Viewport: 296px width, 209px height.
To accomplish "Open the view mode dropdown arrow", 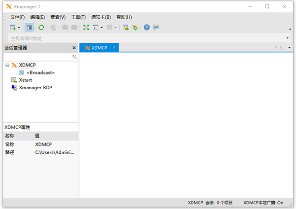I will 102,28.
